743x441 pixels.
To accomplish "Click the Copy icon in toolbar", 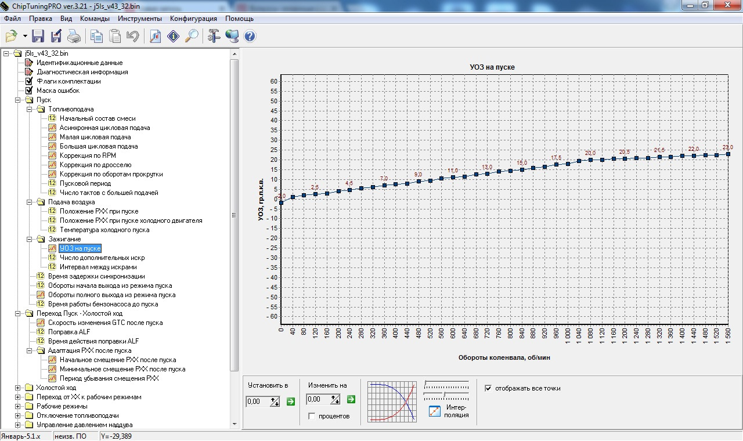I will (x=96, y=36).
